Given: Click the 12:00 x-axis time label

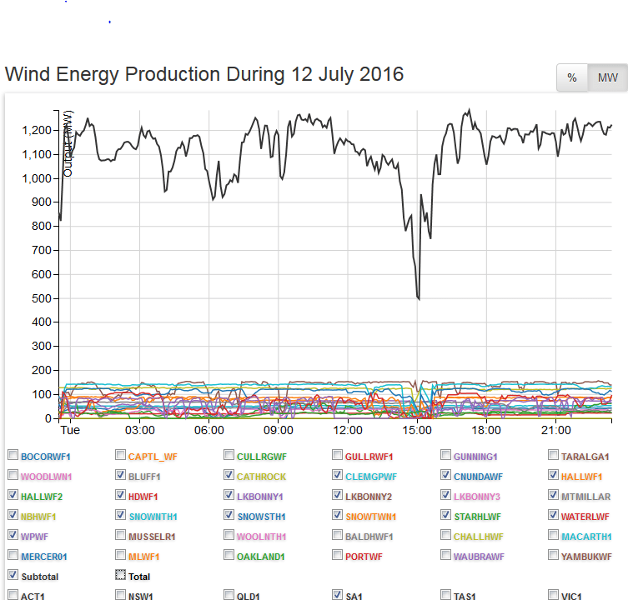Looking at the screenshot, I should tap(347, 431).
